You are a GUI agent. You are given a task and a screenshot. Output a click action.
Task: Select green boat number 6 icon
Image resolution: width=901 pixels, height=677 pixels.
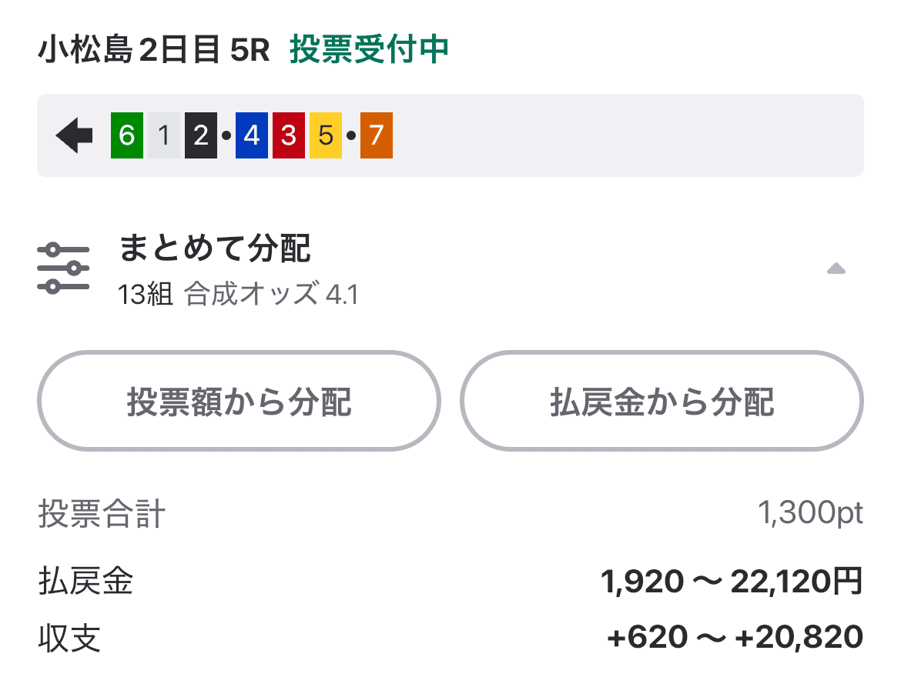(126, 135)
